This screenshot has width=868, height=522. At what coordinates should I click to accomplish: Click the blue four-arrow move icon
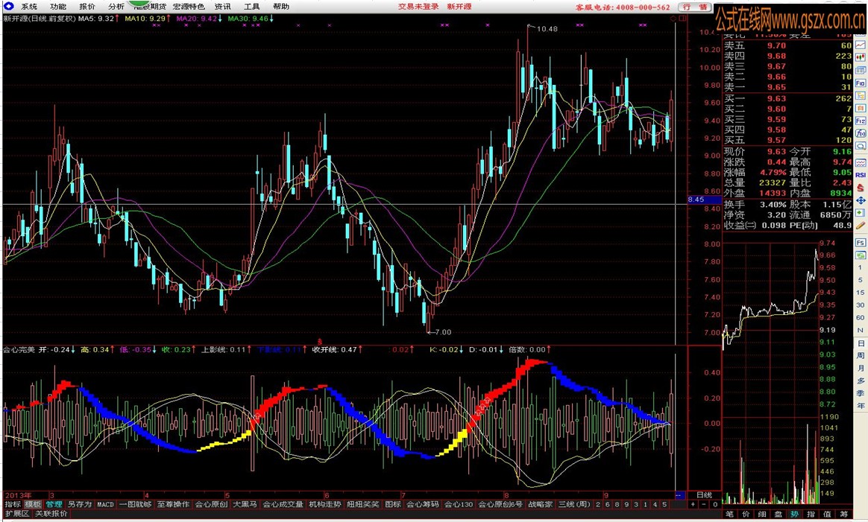(861, 200)
